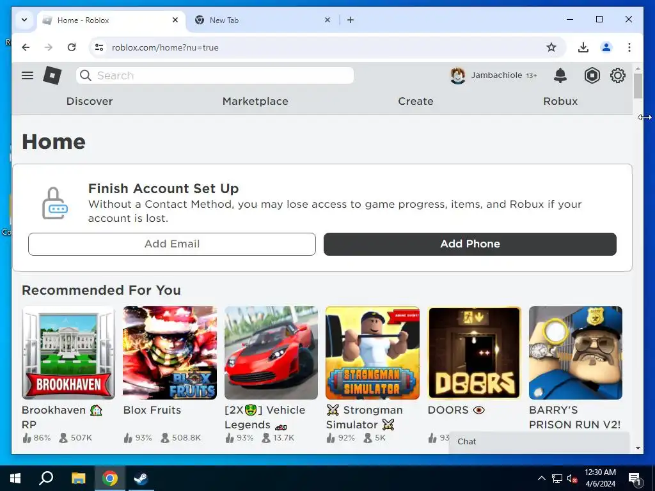Open the Roblox hamburger navigation menu
The height and width of the screenshot is (491, 655).
click(28, 75)
